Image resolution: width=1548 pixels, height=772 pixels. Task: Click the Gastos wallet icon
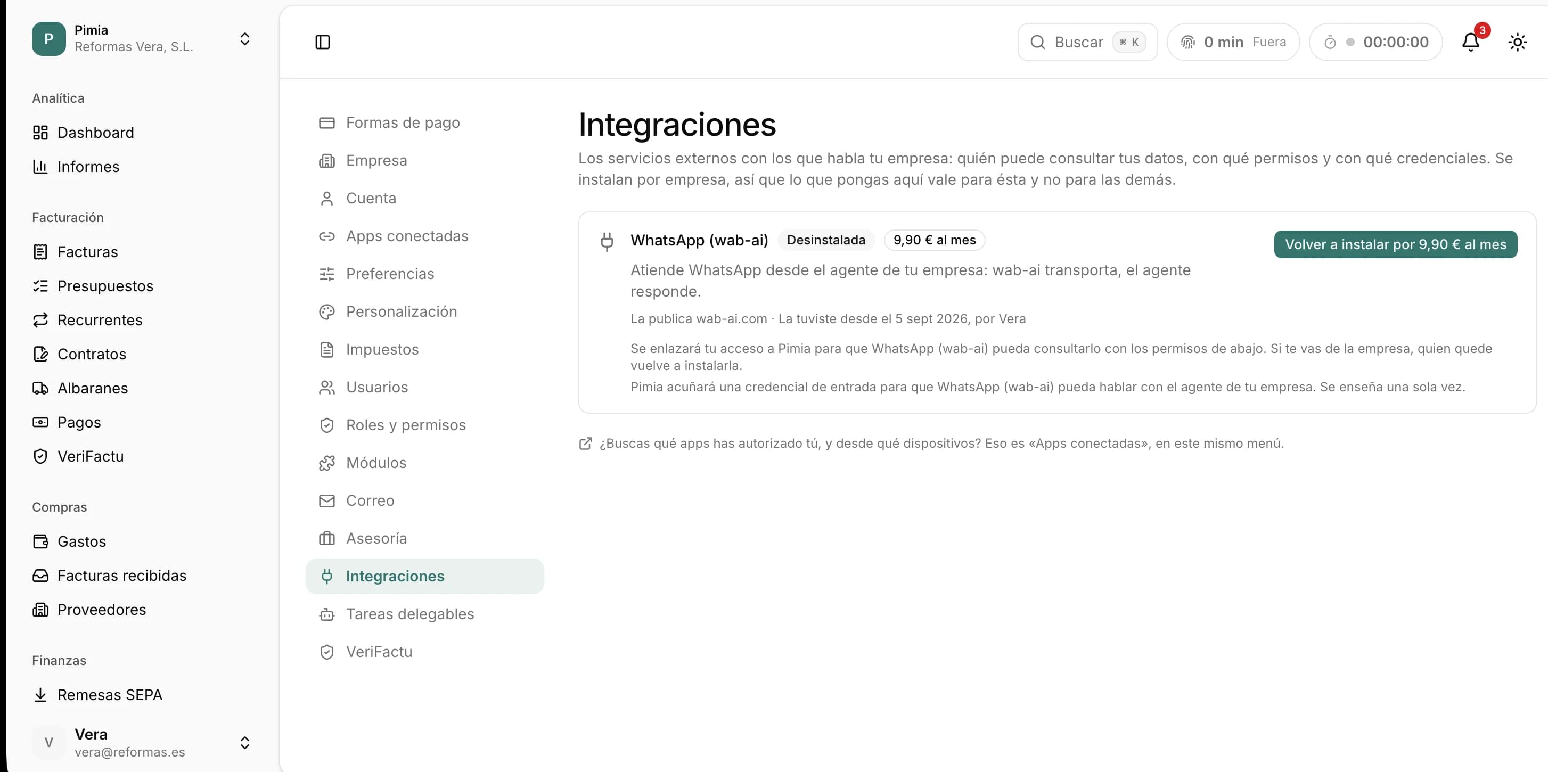click(x=40, y=541)
